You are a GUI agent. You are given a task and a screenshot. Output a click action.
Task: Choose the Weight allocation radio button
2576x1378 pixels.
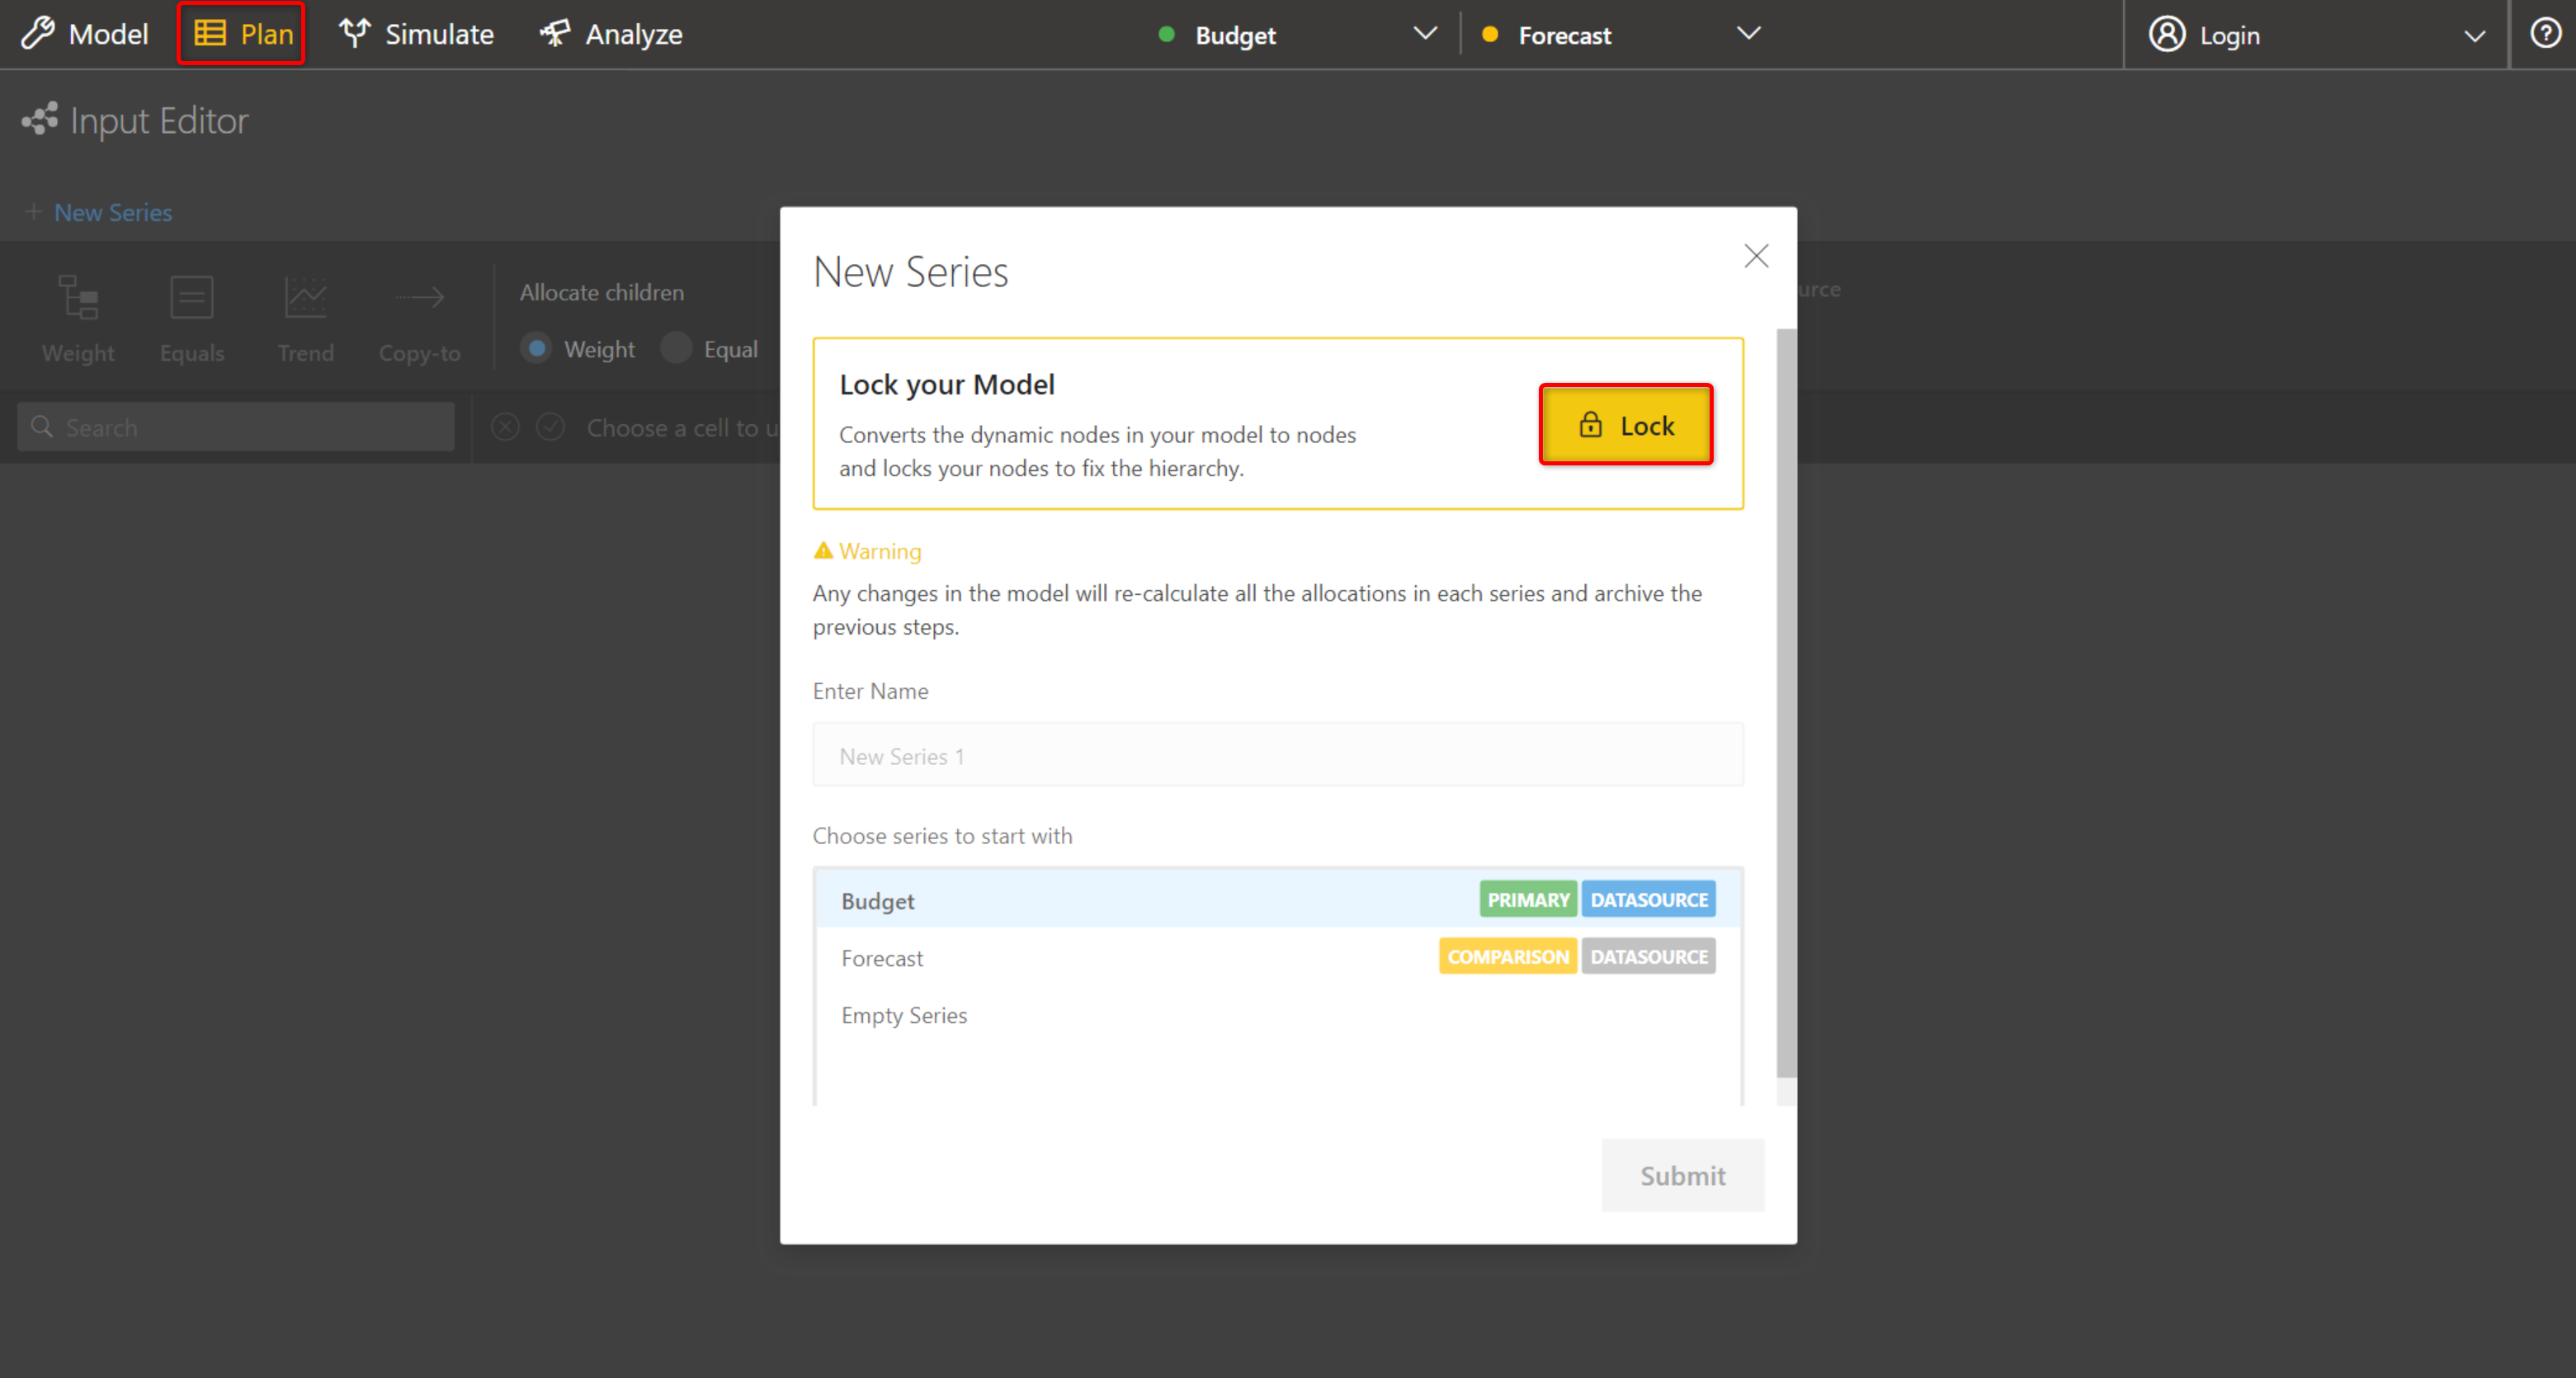click(x=537, y=348)
